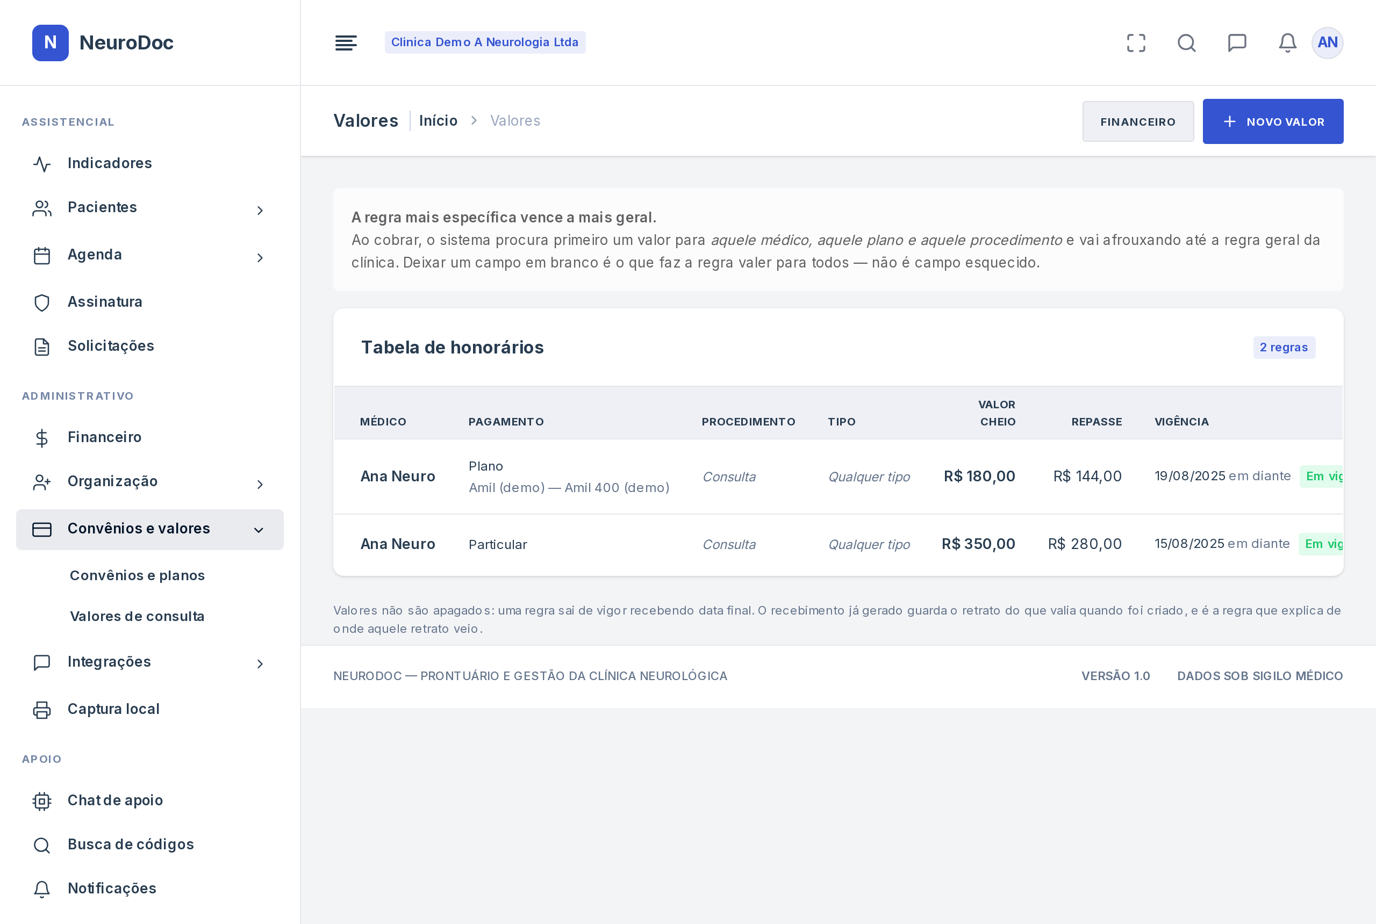Click Clinica Demo A Neurologia Ltda badge
1376x924 pixels.
point(485,42)
